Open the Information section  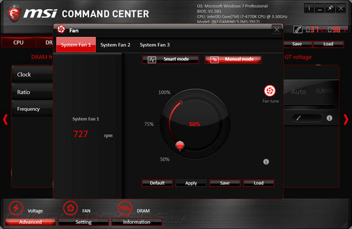click(136, 222)
